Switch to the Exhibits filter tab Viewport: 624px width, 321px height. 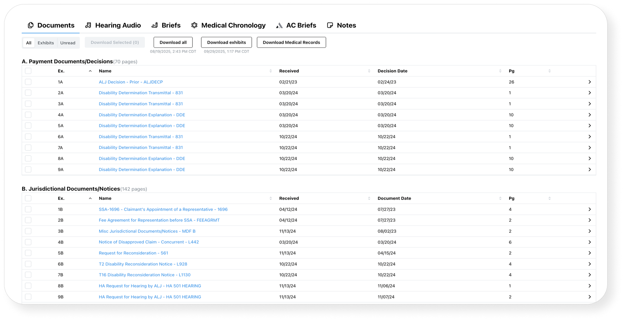pyautogui.click(x=46, y=43)
